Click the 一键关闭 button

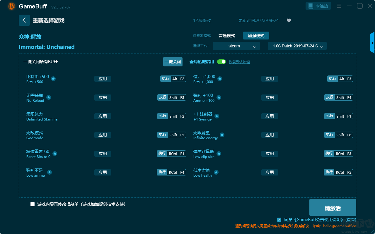173,62
